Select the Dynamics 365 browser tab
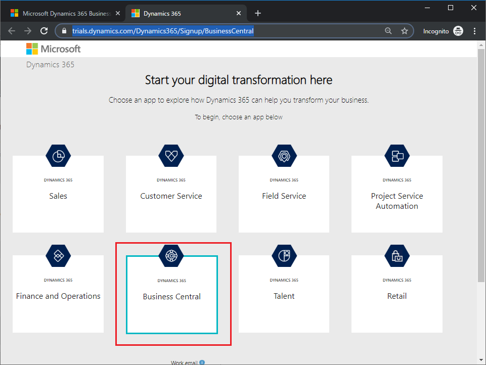The image size is (486, 365). point(186,13)
